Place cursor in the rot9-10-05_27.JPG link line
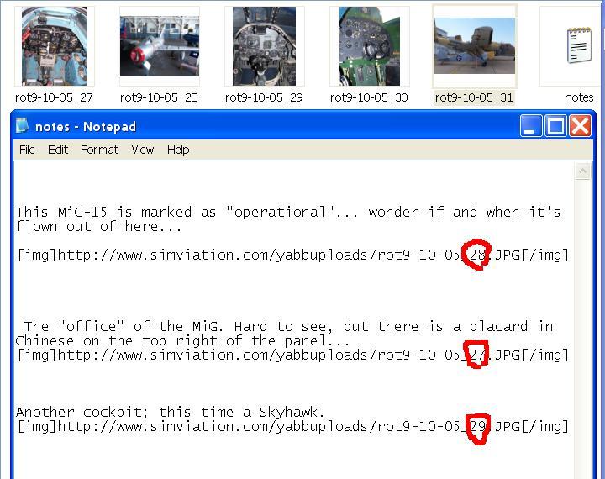Viewport: 605px width, 479px height. point(293,355)
